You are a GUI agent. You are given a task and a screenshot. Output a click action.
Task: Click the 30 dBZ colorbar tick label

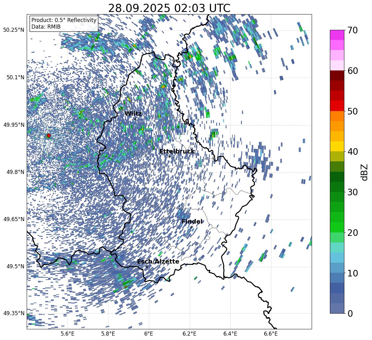tap(353, 192)
